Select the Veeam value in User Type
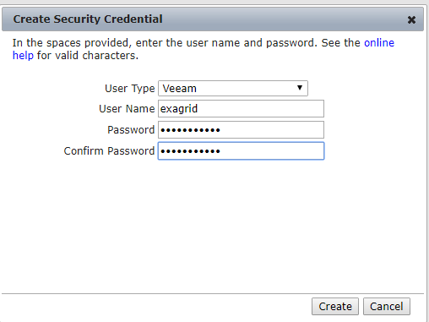 pyautogui.click(x=180, y=89)
